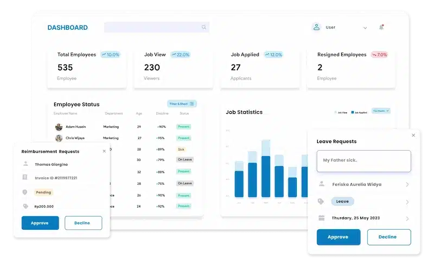
Task: Decline the reimbursement request
Action: 83,223
